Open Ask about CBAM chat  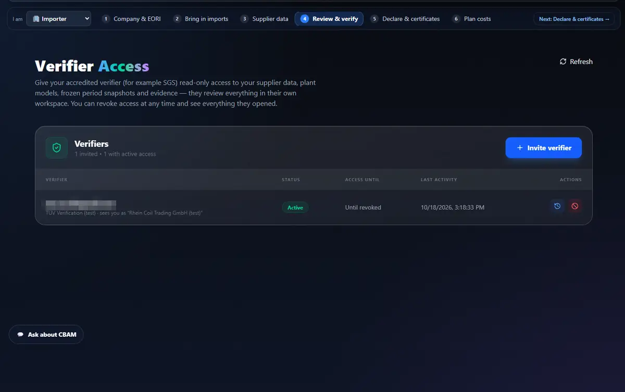(46, 335)
